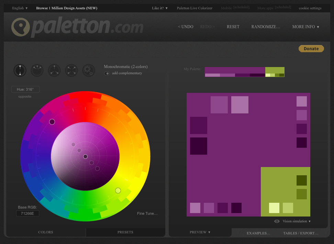Open the EXAMPLES tab

(x=258, y=233)
